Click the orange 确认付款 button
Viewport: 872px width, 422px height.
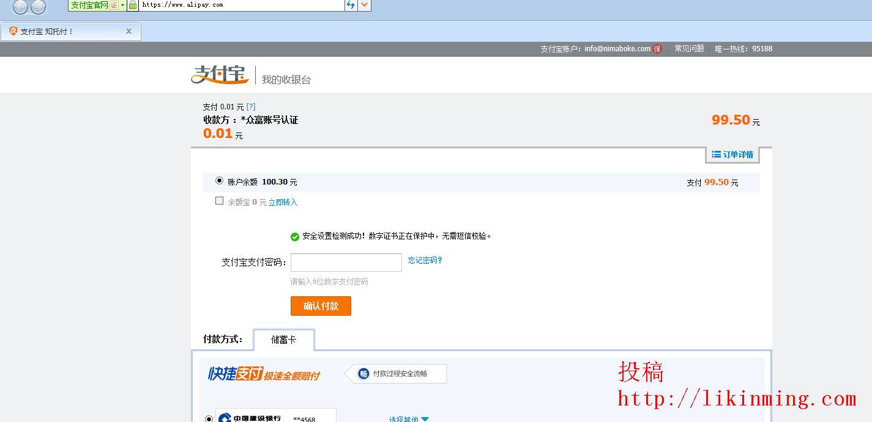[x=321, y=306]
